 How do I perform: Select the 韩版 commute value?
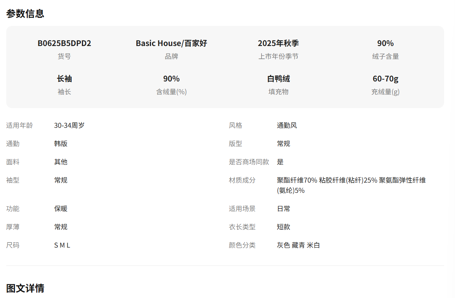pyautogui.click(x=61, y=144)
